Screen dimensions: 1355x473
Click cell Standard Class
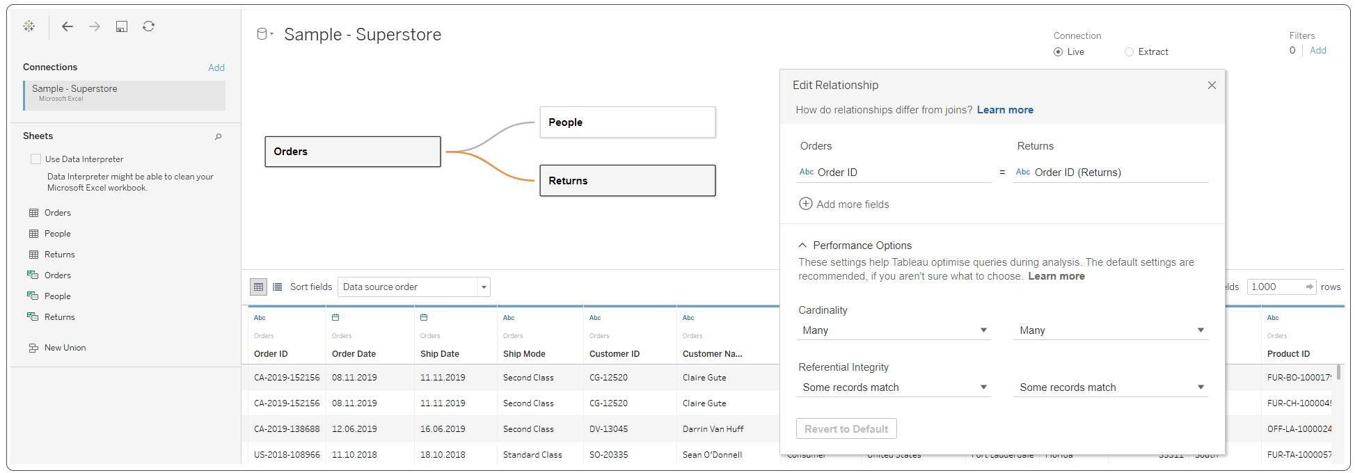[532, 455]
